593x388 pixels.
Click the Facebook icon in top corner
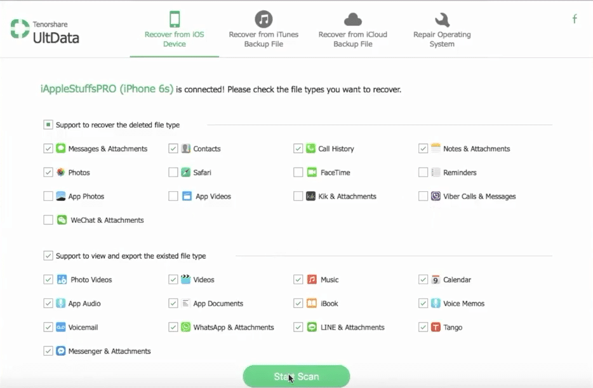click(575, 19)
